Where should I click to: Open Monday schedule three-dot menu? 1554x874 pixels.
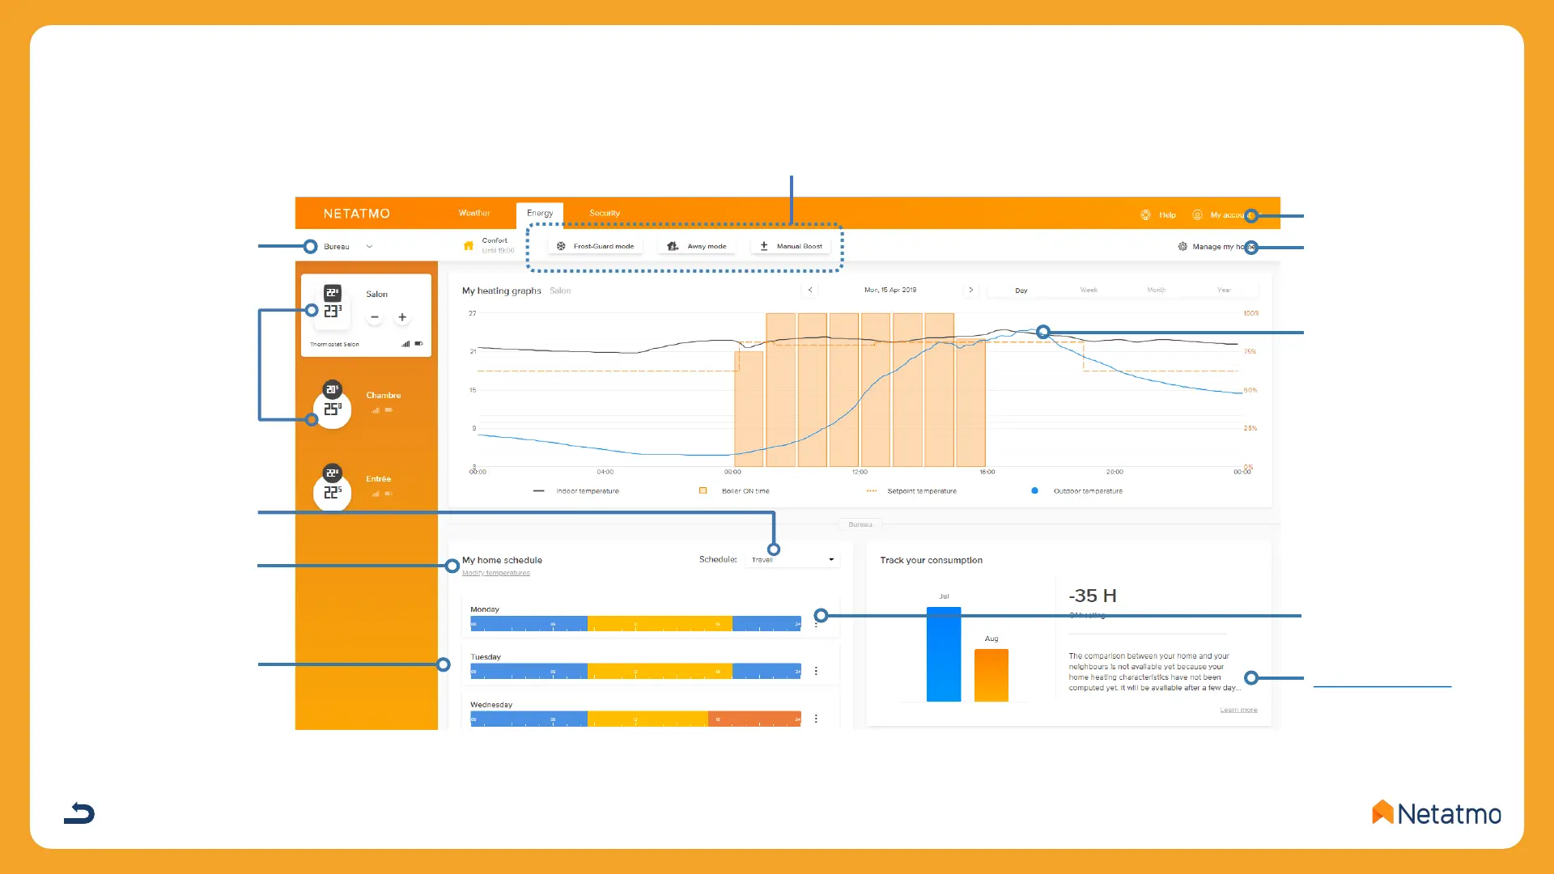816,623
